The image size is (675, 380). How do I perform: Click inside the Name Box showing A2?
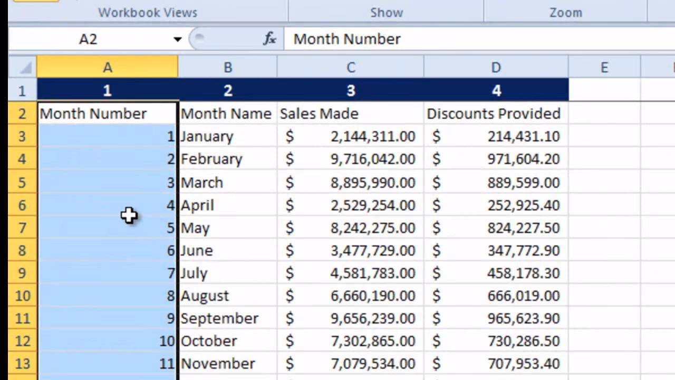95,39
